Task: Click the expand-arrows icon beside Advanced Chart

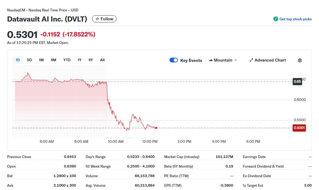Action: pos(251,60)
